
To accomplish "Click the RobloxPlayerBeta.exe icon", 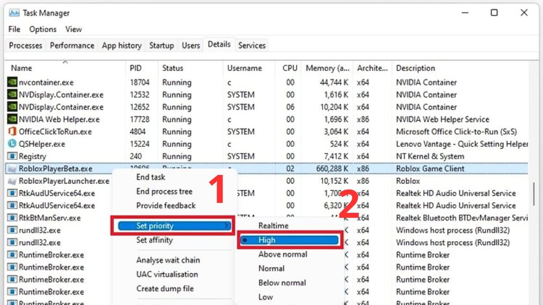I will click(12, 169).
